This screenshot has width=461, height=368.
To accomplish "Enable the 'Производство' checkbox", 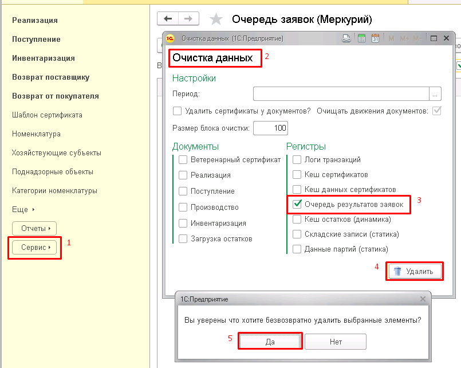I will pos(183,207).
